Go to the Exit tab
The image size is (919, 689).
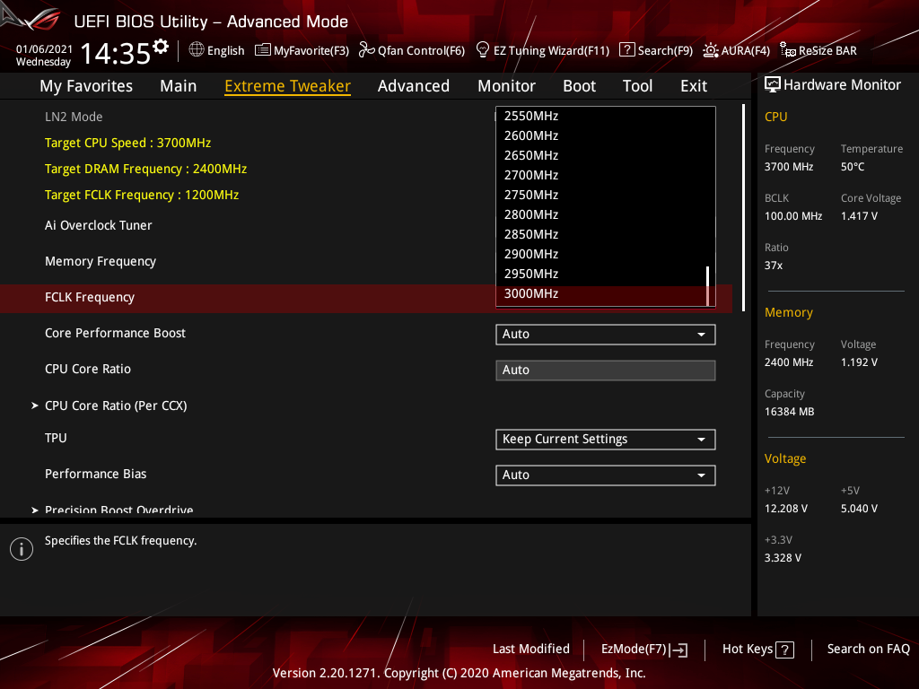(x=694, y=86)
